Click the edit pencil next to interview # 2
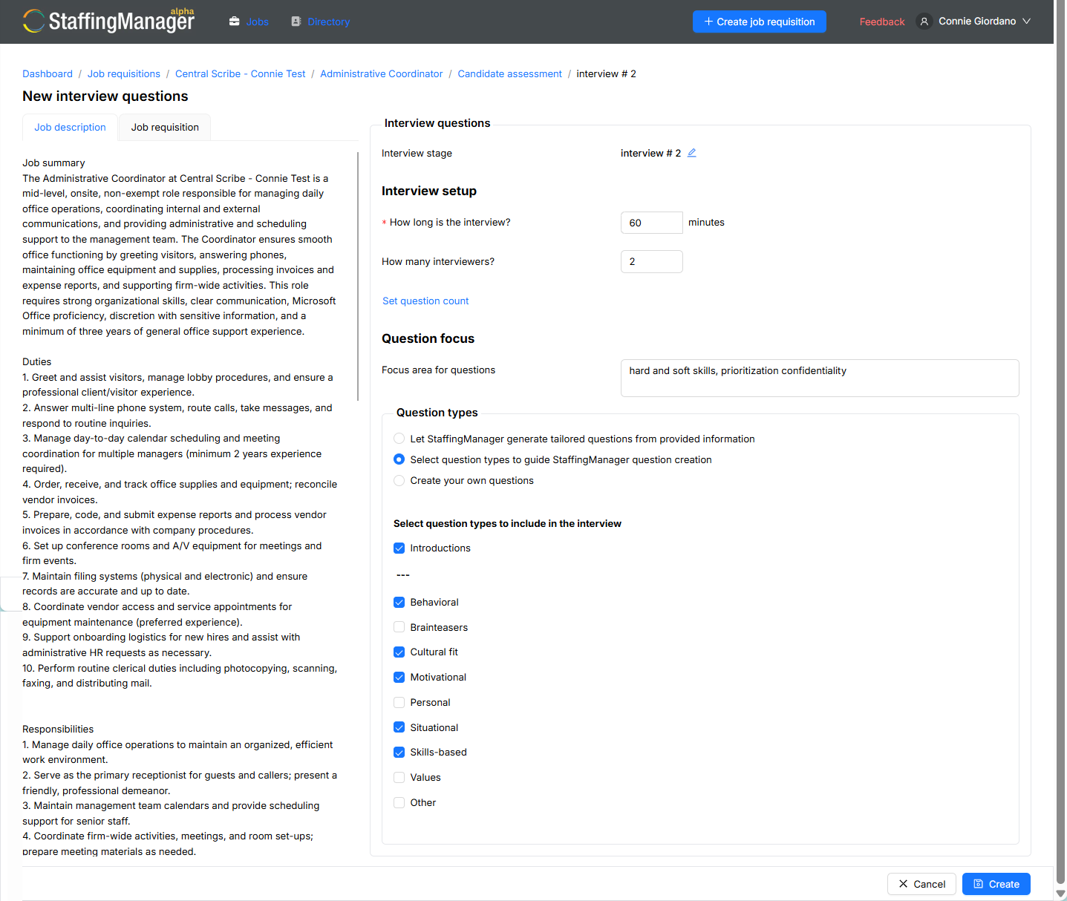The width and height of the screenshot is (1067, 901). point(691,153)
